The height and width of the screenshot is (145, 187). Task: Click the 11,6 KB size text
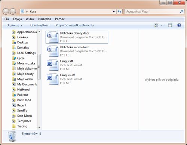point(64,41)
